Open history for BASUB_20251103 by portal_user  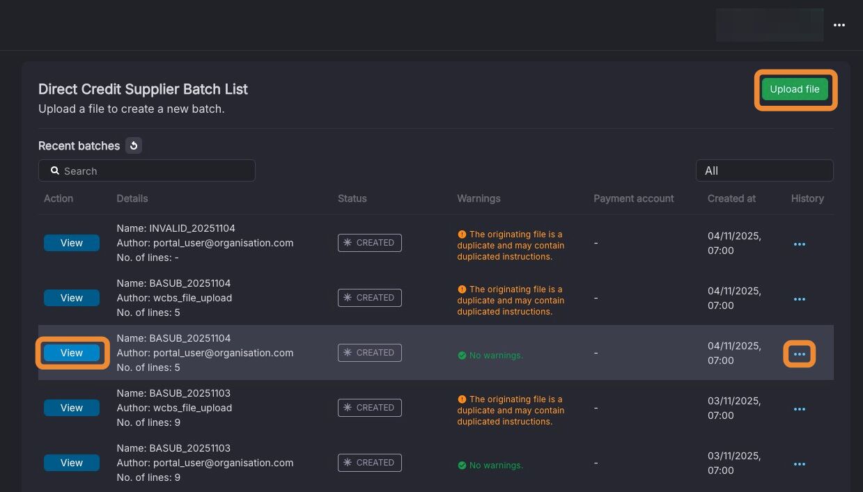[x=800, y=464]
